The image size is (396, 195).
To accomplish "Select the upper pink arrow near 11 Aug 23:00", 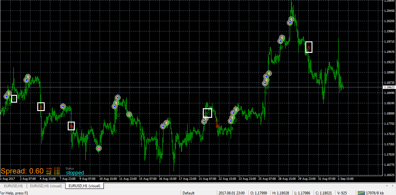I will point(129,114).
